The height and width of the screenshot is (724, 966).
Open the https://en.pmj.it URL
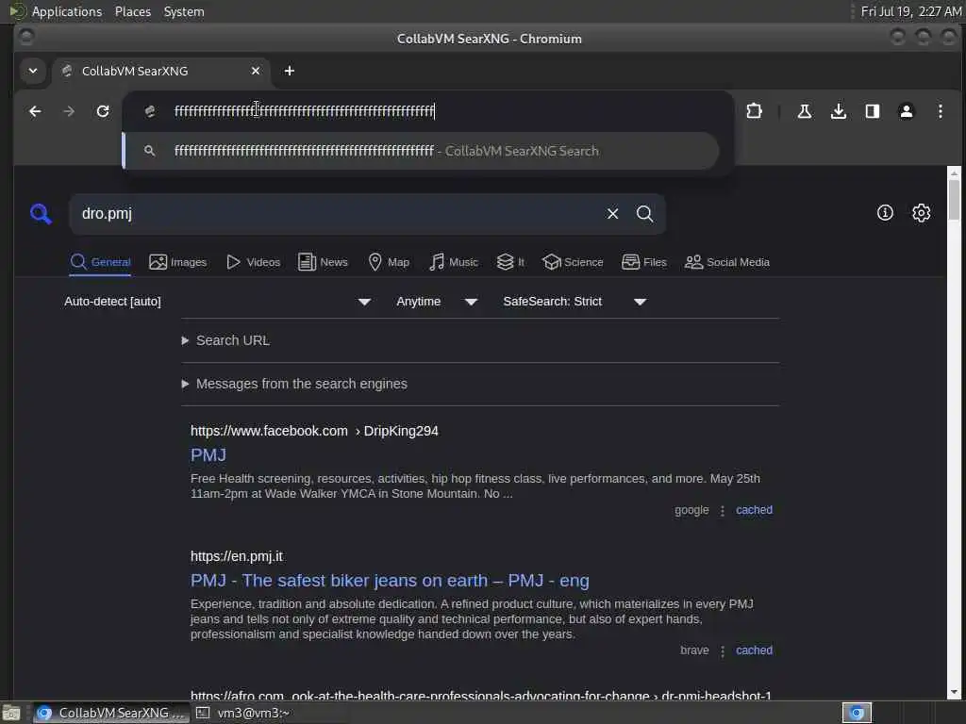tap(237, 556)
